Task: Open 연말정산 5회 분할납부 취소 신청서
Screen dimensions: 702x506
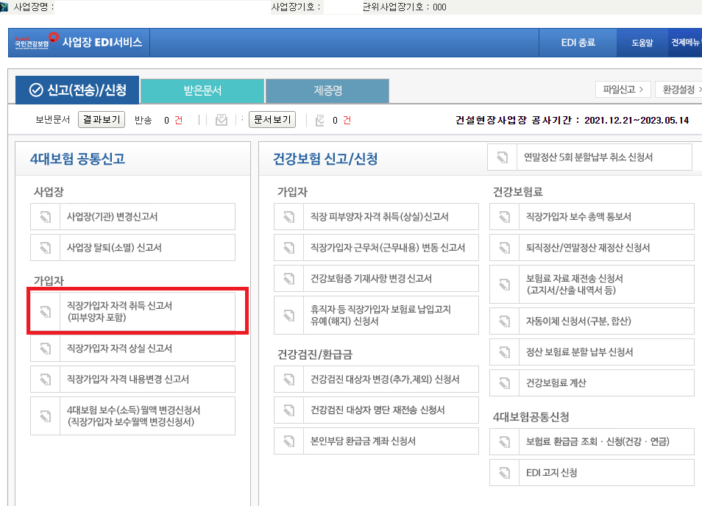Action: 589,157
